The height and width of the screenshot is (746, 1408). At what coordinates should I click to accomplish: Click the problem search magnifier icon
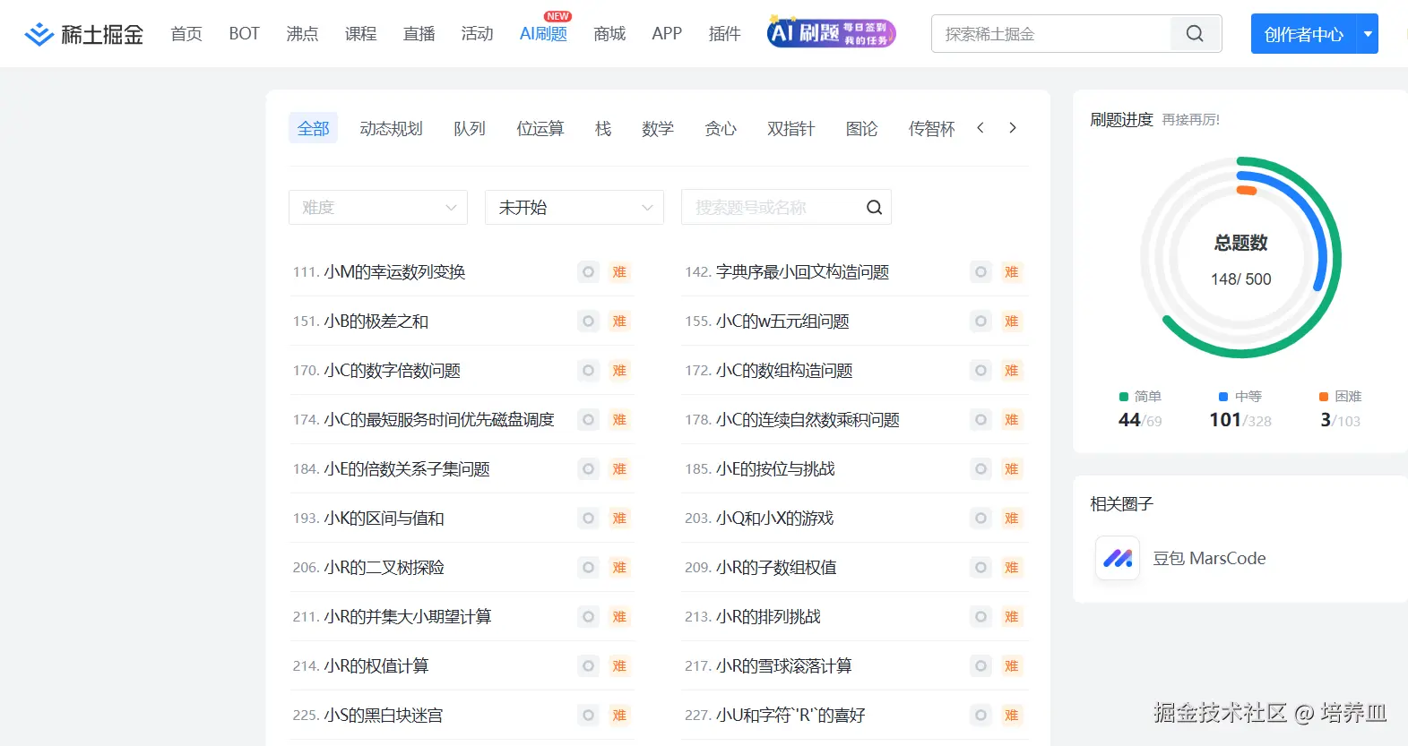pyautogui.click(x=874, y=208)
